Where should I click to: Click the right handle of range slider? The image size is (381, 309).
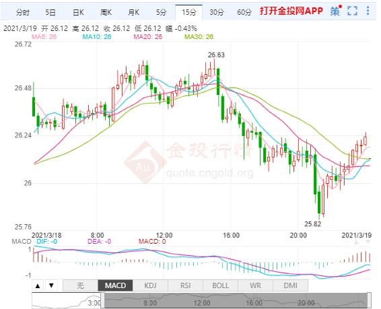[x=369, y=301]
